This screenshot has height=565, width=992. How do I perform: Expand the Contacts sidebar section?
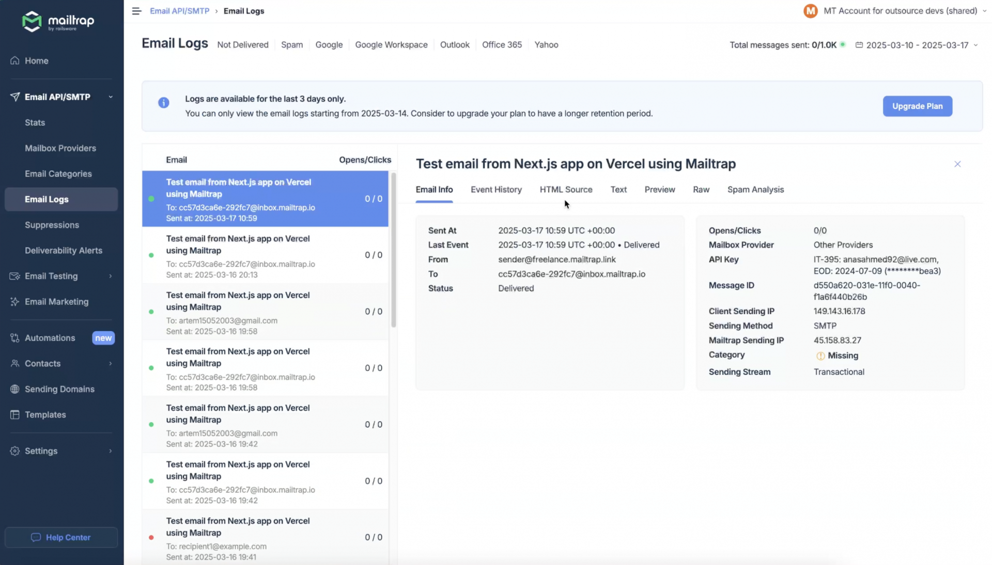(x=43, y=363)
